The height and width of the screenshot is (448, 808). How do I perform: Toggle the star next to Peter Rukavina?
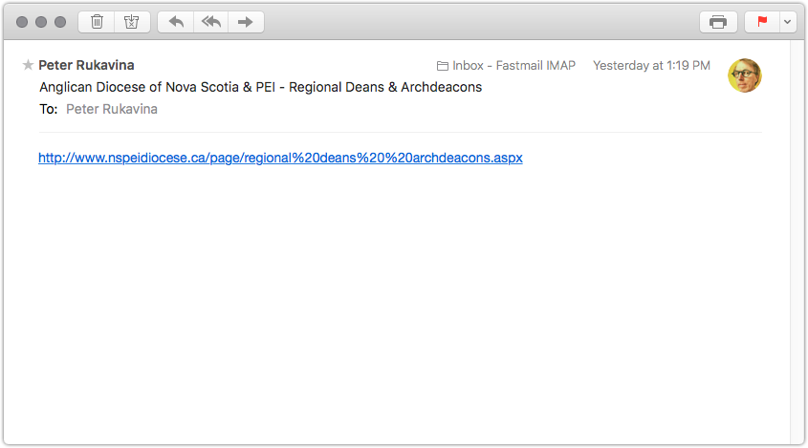[x=28, y=65]
